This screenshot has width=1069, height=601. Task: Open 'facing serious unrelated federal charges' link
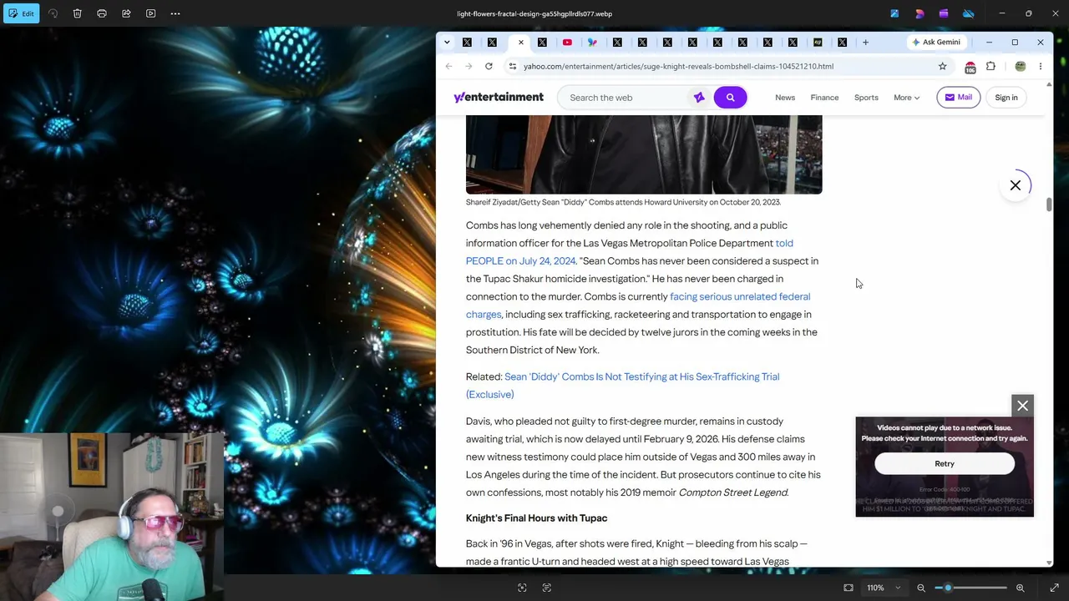coord(638,306)
